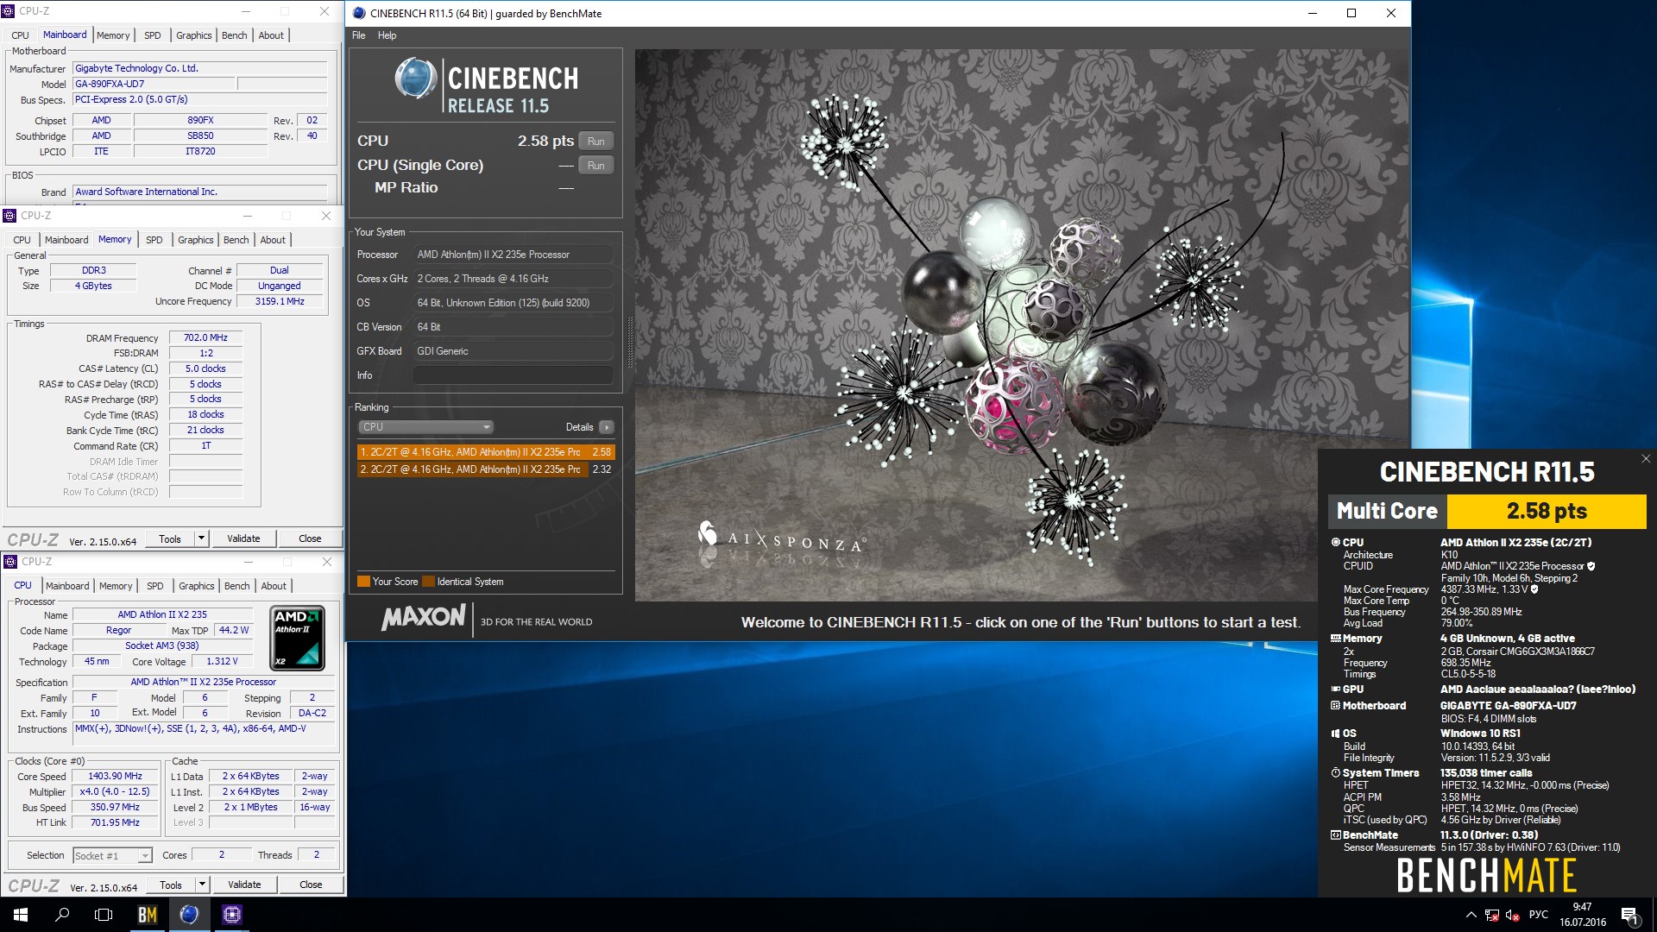Click the Core Voltage 1.312 V value

click(222, 662)
